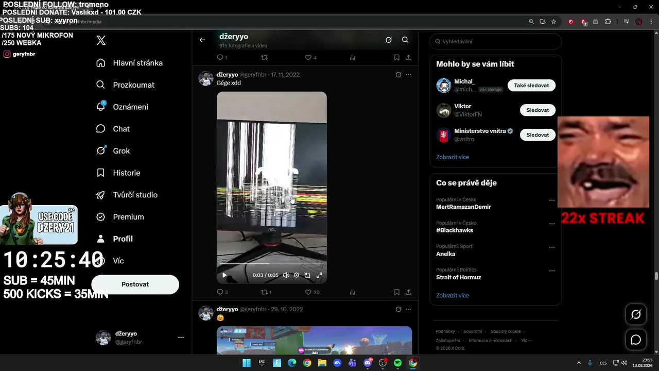Open account menu dots beside džeryyo

[x=181, y=338]
